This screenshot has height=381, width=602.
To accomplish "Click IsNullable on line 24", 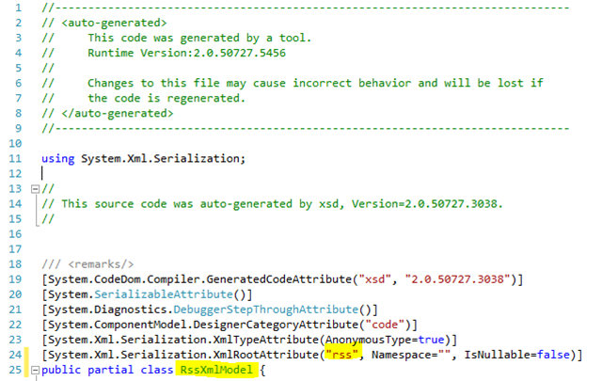I will 497,355.
